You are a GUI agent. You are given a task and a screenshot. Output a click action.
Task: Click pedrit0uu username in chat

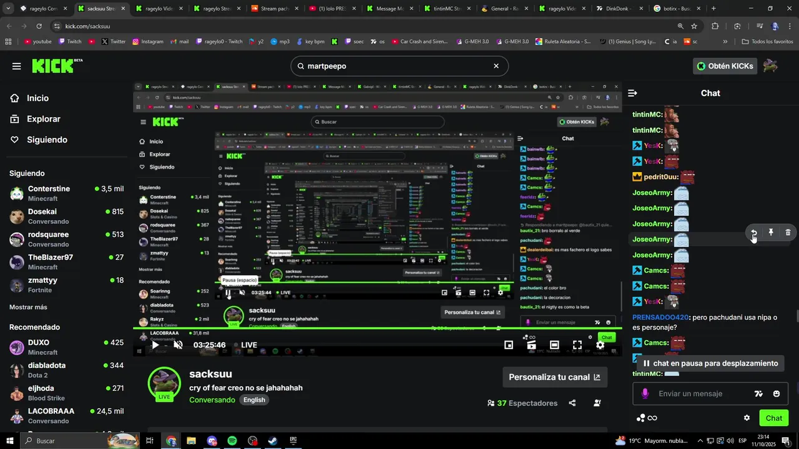coord(661,177)
